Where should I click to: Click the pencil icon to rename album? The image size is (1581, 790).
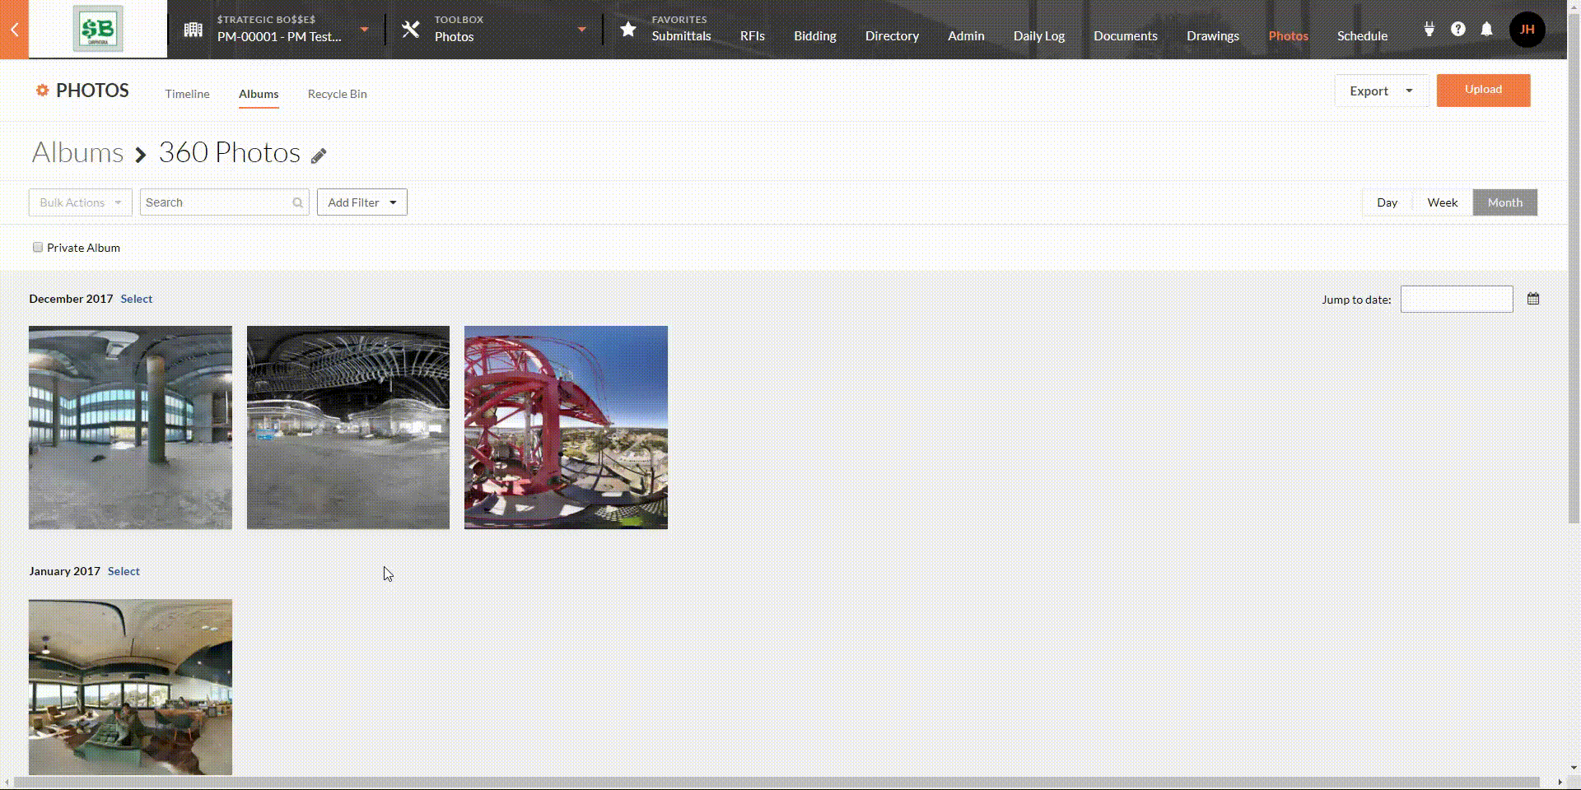click(319, 156)
